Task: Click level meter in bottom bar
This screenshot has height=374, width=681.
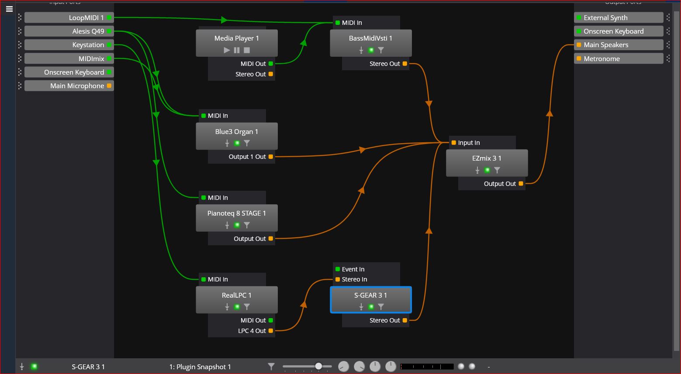Action: [x=427, y=367]
